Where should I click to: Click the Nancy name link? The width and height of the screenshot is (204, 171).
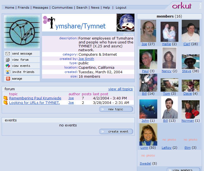[x=166, y=71]
